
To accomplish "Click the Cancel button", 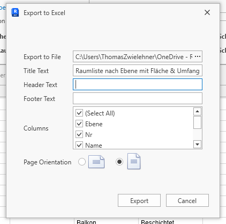I will 187,200.
